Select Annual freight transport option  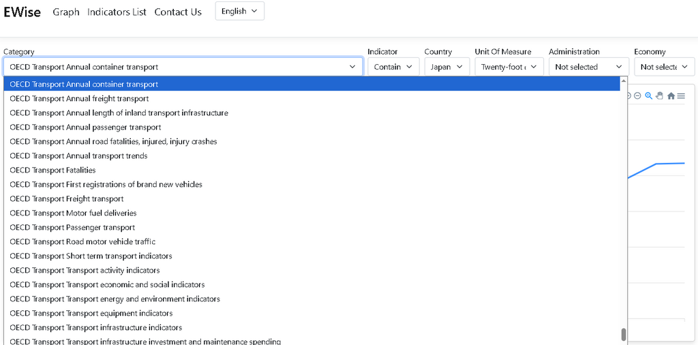312,98
